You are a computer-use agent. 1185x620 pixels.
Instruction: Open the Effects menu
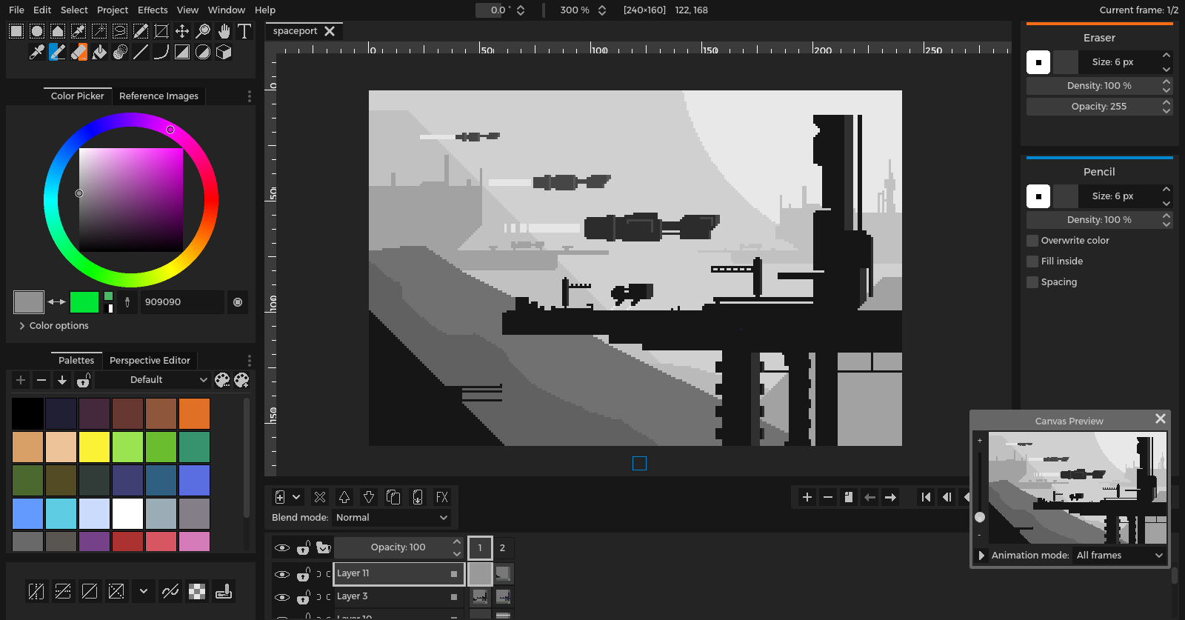[153, 10]
